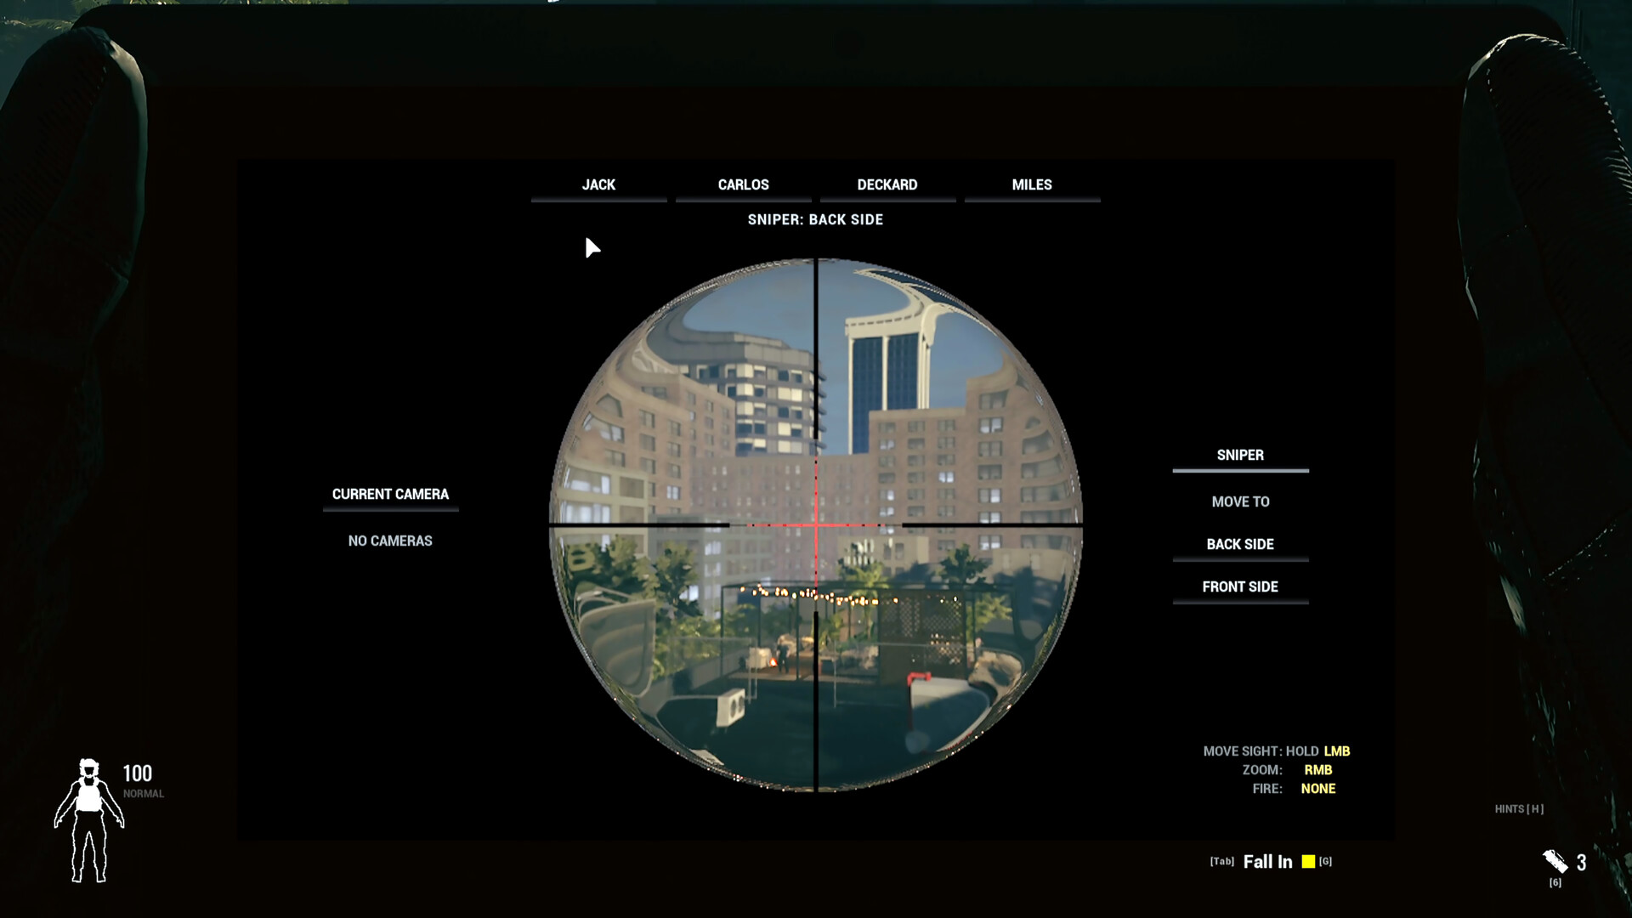Open Deckard's tablet view

[x=887, y=184]
